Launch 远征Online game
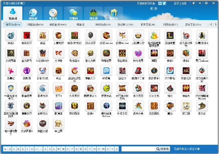 106,35
